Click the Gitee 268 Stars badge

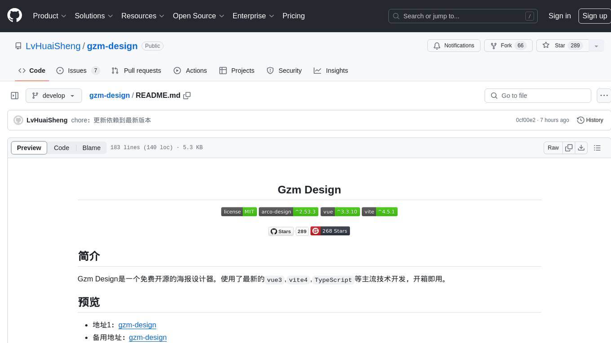pyautogui.click(x=330, y=231)
